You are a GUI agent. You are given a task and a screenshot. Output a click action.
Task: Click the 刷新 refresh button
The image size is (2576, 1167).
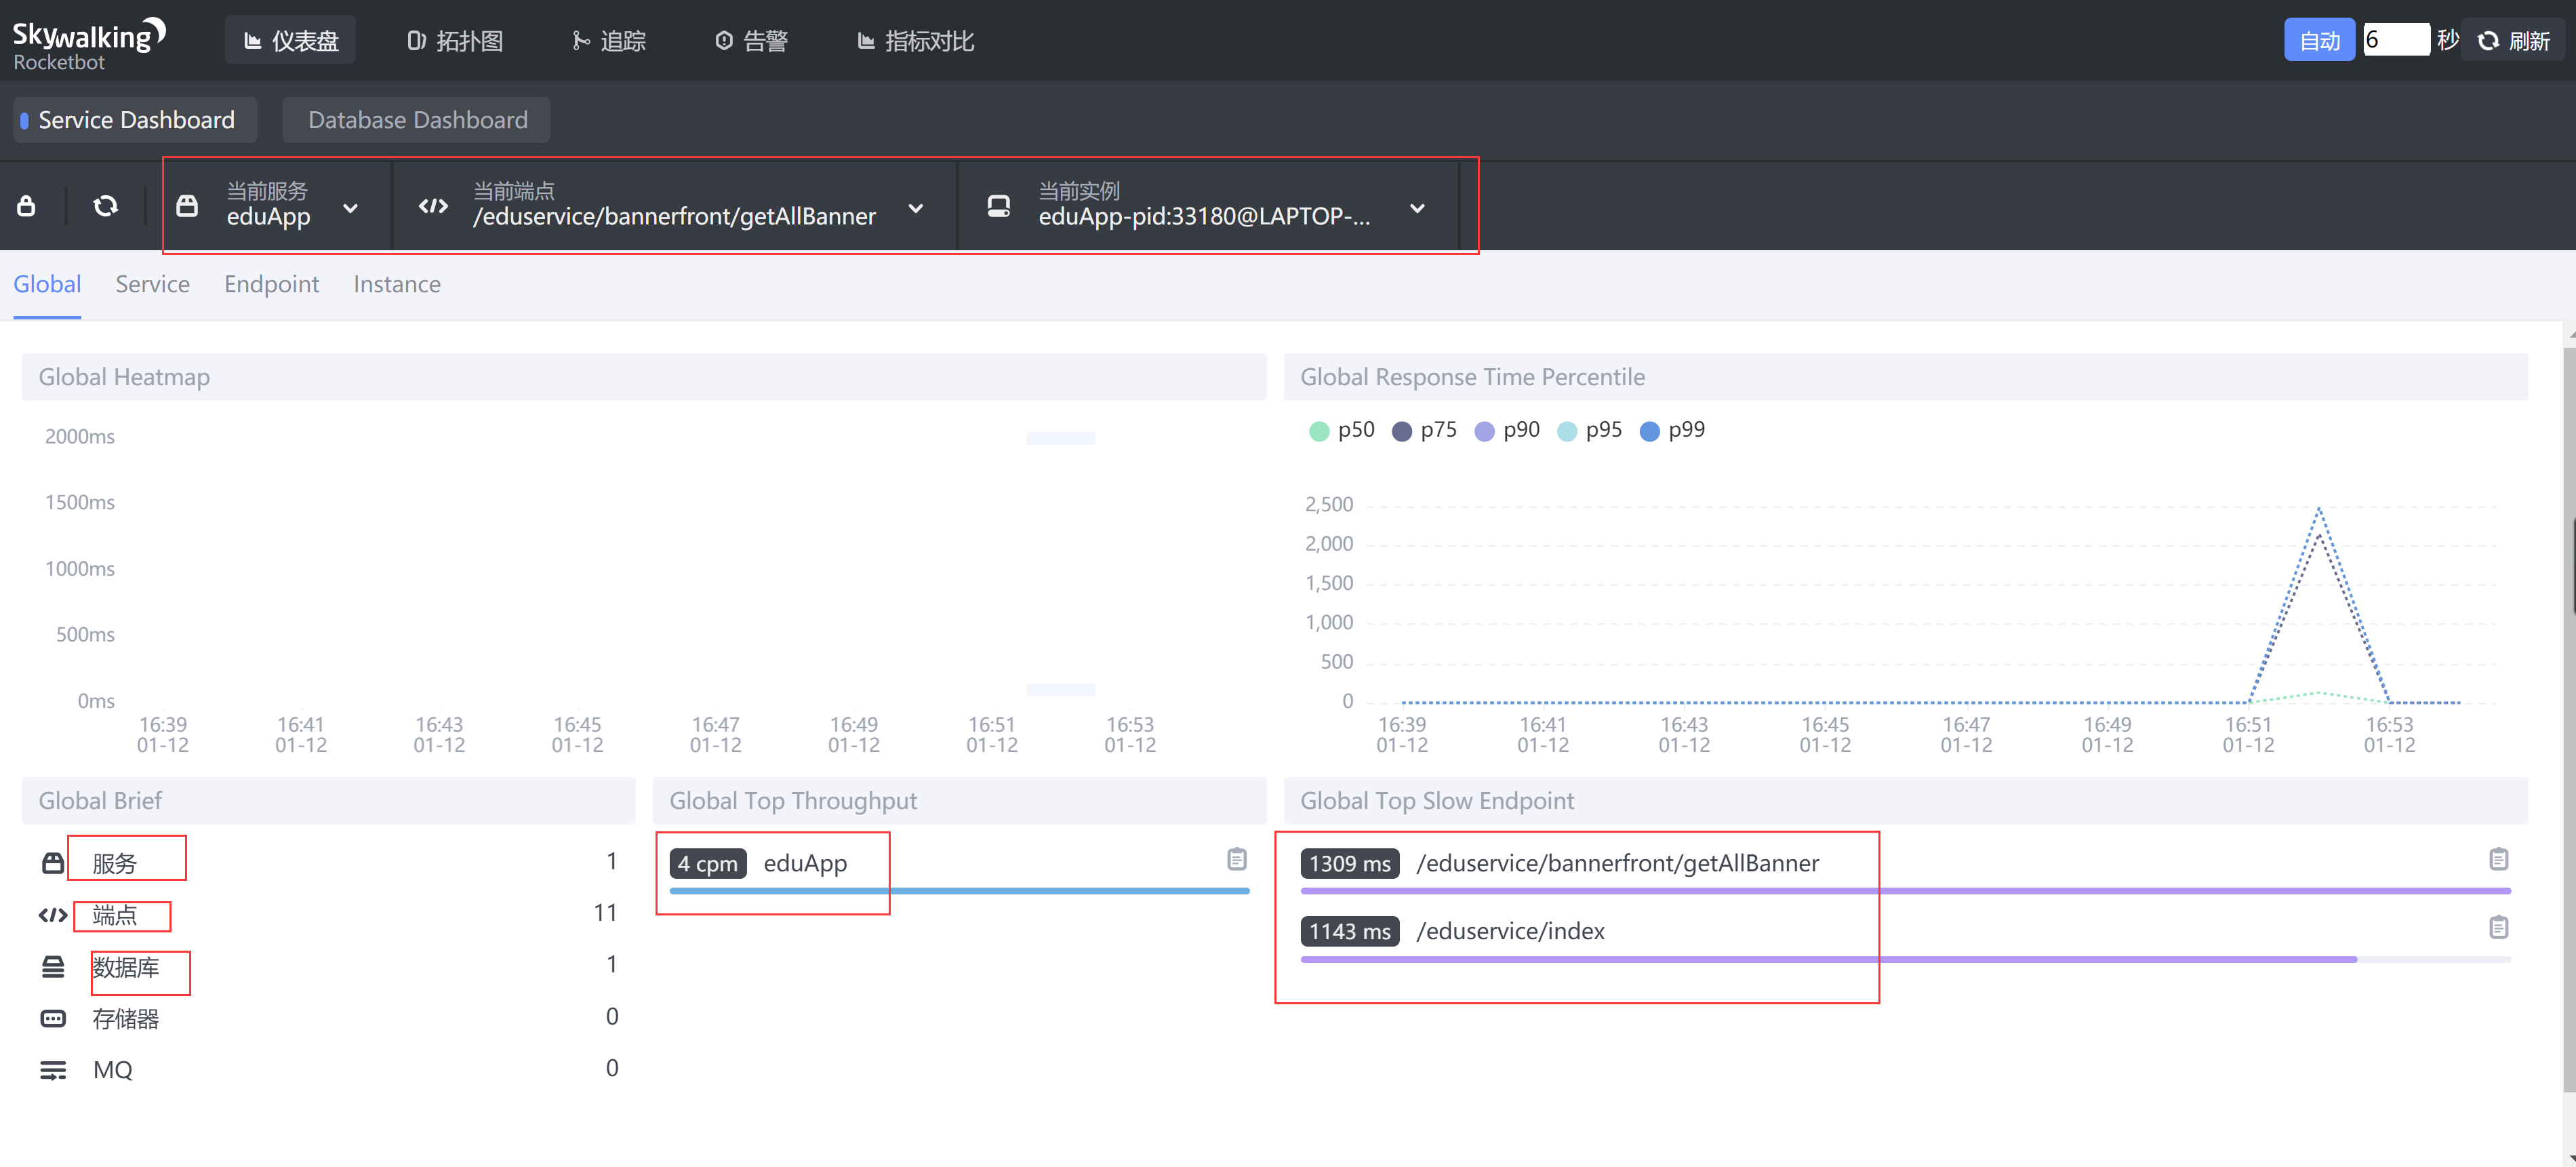2513,41
